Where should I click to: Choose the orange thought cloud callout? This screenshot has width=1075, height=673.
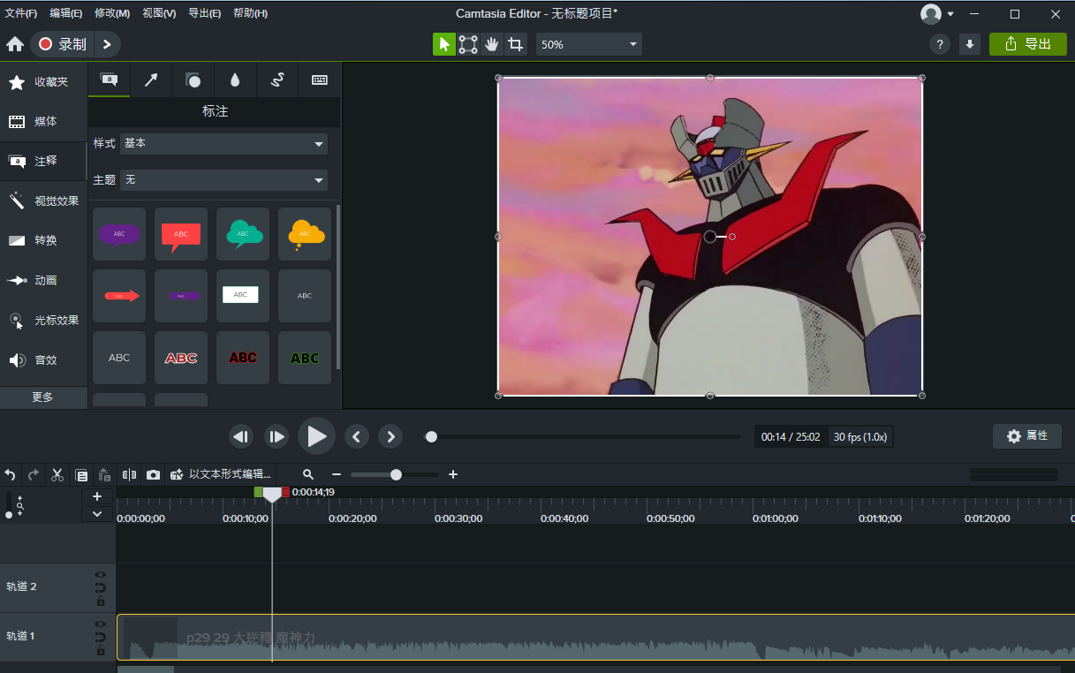[x=305, y=234]
